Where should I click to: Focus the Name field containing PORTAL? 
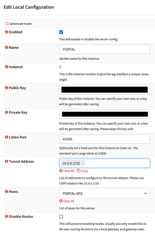point(105,49)
